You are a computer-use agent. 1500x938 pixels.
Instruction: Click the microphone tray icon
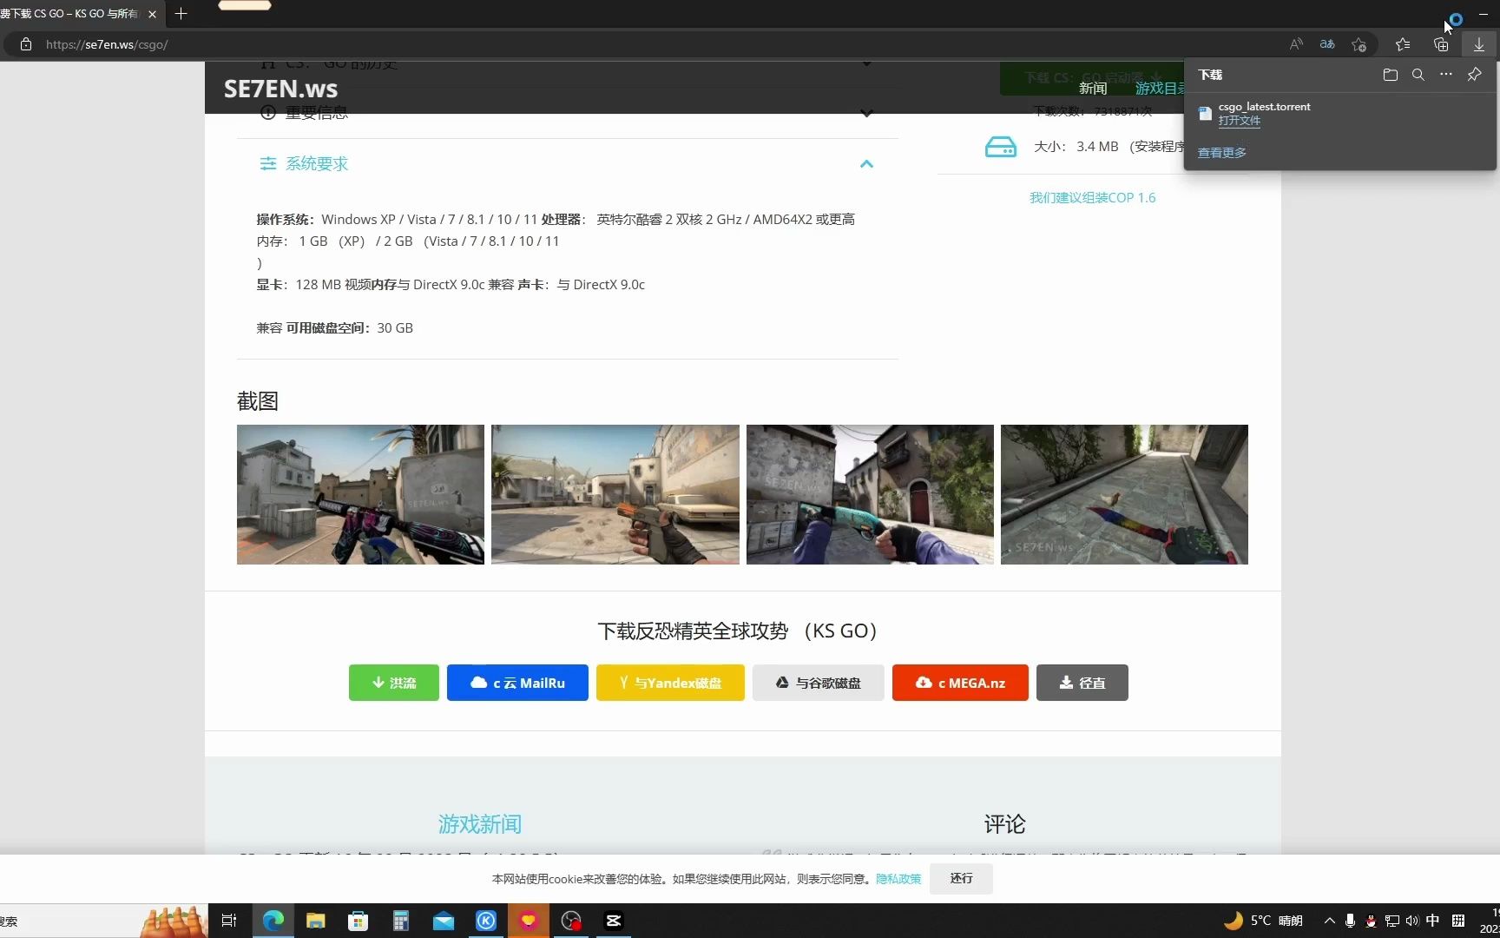tap(1350, 921)
